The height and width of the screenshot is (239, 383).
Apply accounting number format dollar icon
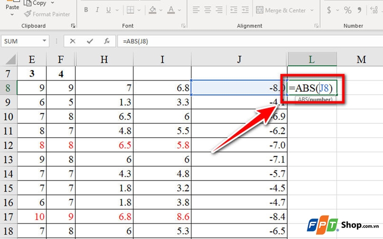[329, 10]
